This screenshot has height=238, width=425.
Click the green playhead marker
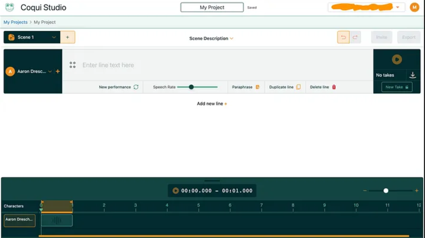click(x=41, y=210)
